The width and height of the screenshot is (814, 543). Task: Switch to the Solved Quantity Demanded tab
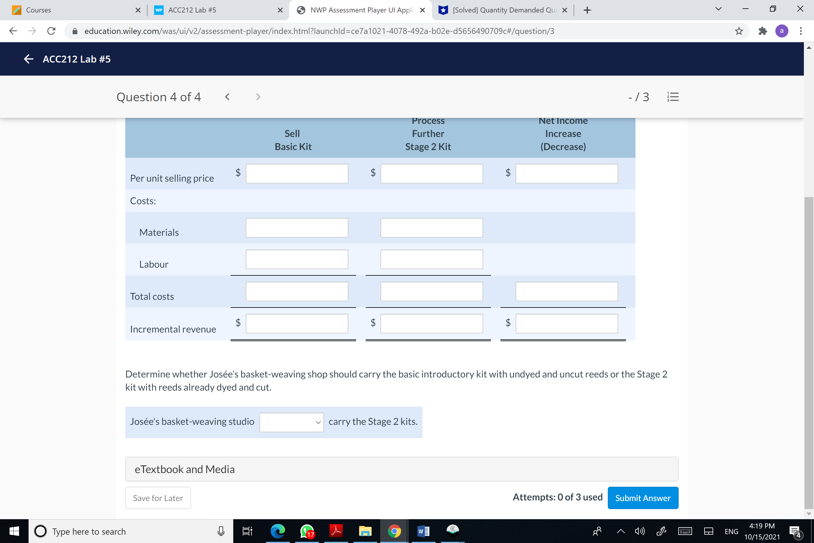click(x=498, y=10)
